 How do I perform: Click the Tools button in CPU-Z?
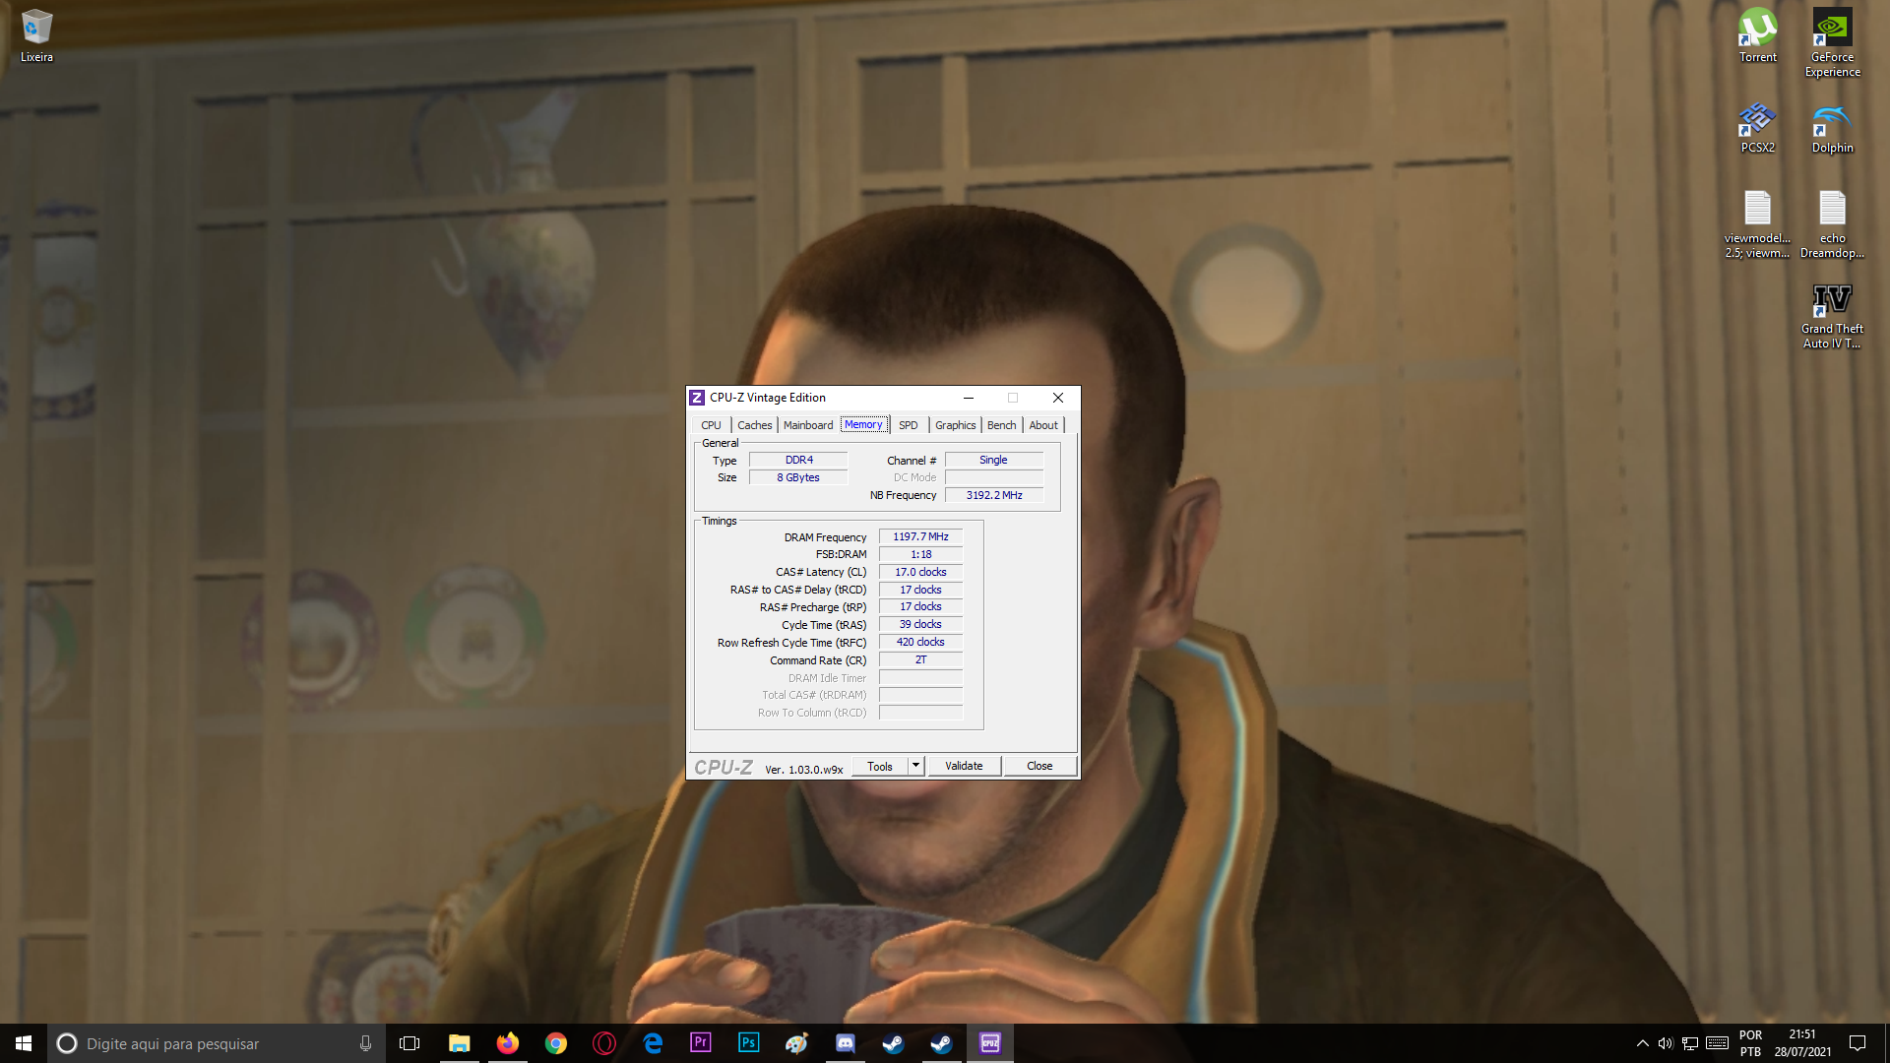coord(880,766)
